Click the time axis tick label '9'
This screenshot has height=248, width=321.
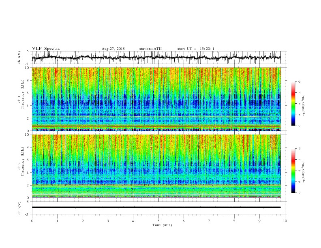(259, 221)
